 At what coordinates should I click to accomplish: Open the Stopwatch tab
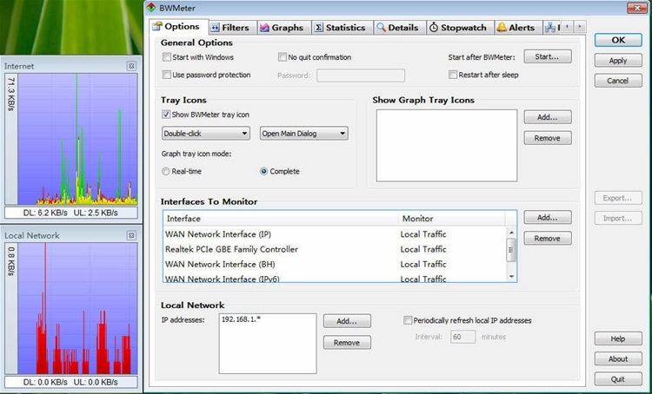tap(459, 28)
